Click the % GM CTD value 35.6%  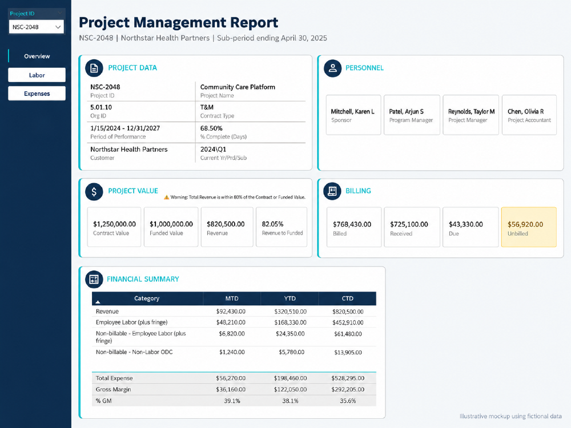click(x=348, y=401)
